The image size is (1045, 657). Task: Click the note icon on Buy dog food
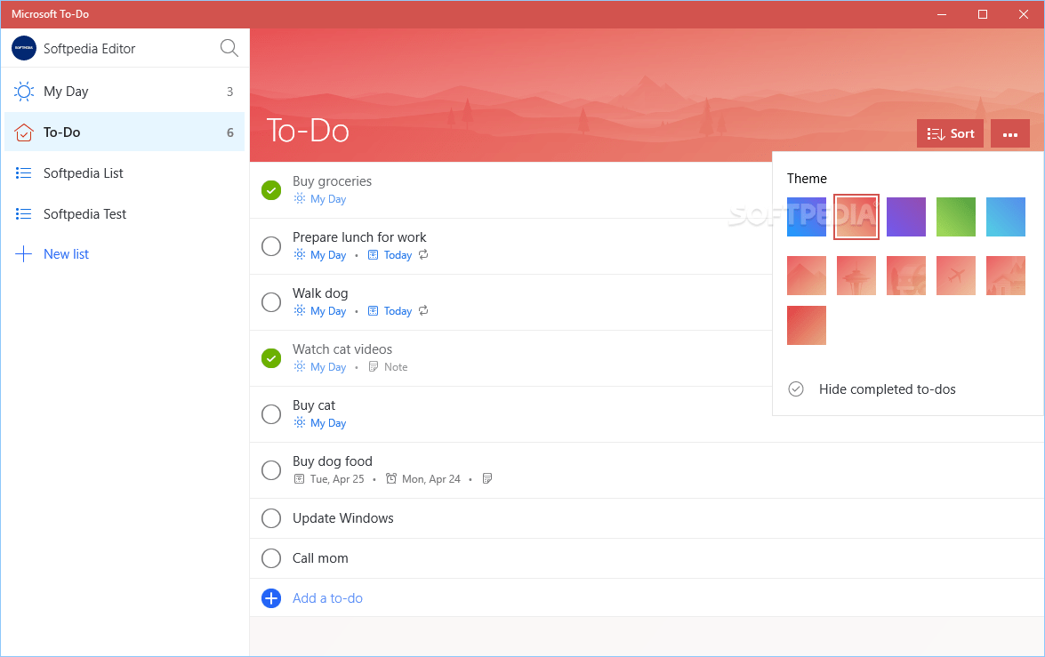(x=487, y=478)
